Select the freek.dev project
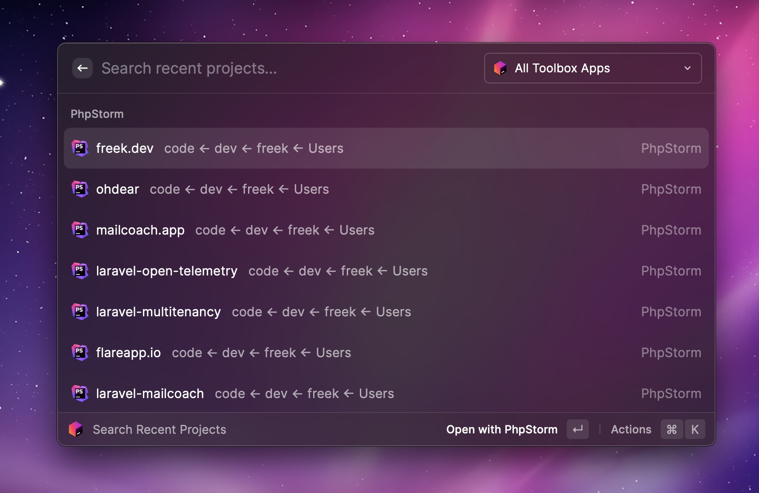759x493 pixels. point(386,148)
